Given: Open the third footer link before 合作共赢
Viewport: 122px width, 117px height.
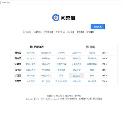Looking at the screenshot, I should (68, 96).
